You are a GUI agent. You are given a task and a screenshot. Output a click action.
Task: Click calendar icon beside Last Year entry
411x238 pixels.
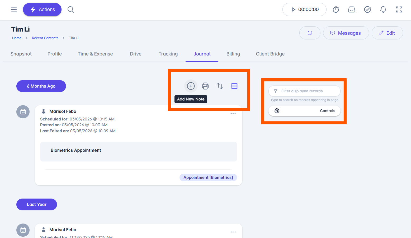pos(23,230)
